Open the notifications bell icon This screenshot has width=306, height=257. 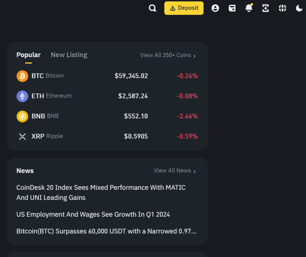point(249,8)
